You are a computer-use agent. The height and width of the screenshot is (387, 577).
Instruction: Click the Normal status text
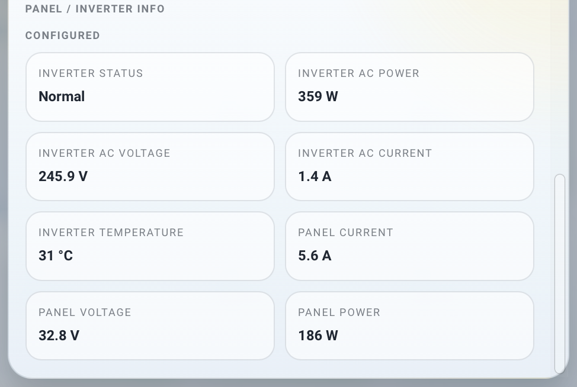(x=62, y=96)
